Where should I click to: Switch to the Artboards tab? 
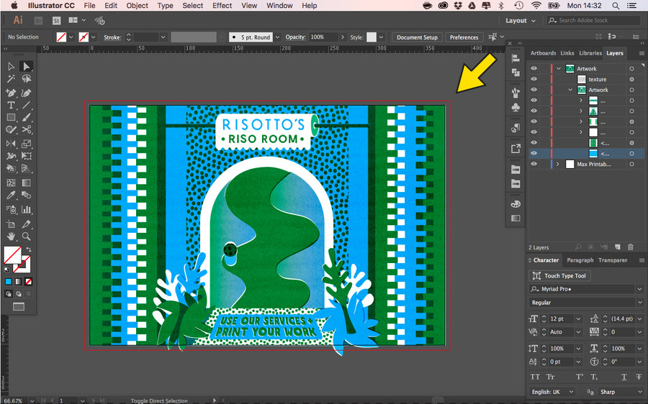tap(543, 53)
